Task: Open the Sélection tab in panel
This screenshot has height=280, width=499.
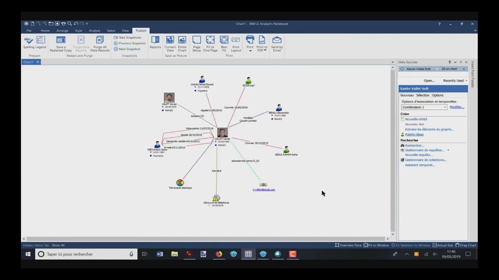Action: pyautogui.click(x=422, y=95)
